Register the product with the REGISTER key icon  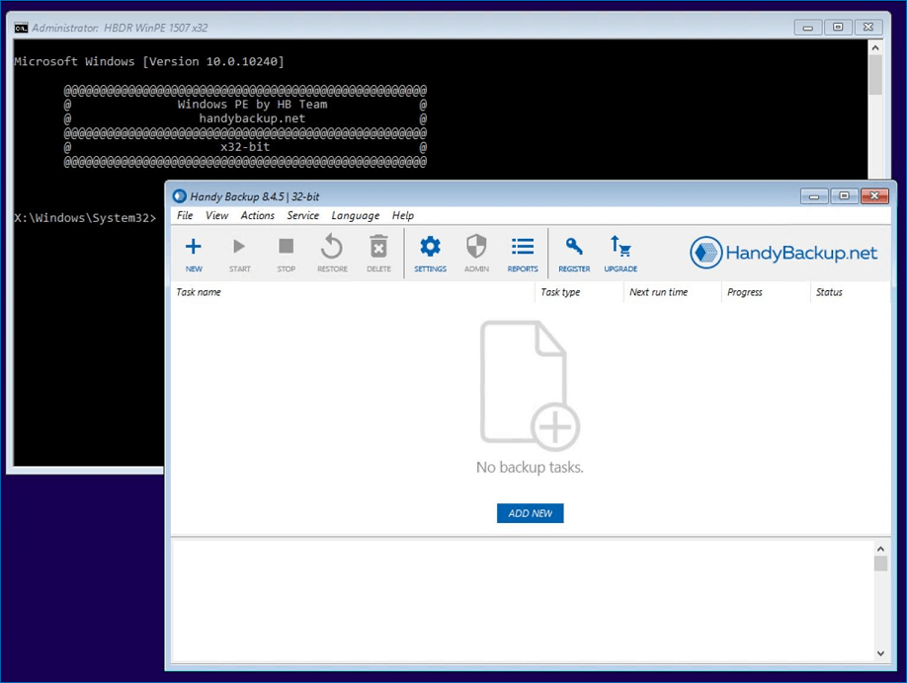tap(574, 253)
